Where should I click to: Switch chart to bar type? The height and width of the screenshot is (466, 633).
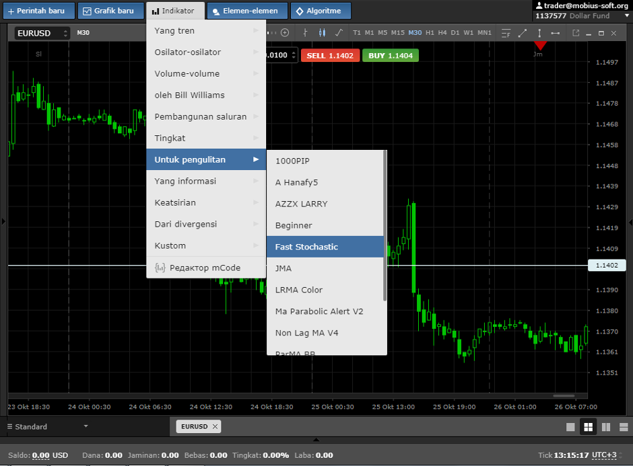[305, 33]
